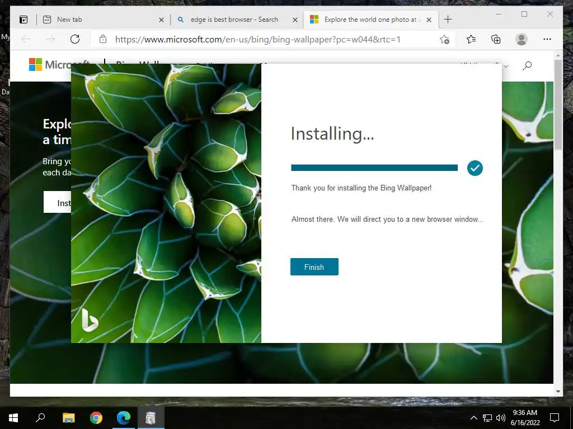Click the Bing logo on installer image
Viewport: 573px width, 429px height.
pyautogui.click(x=90, y=320)
